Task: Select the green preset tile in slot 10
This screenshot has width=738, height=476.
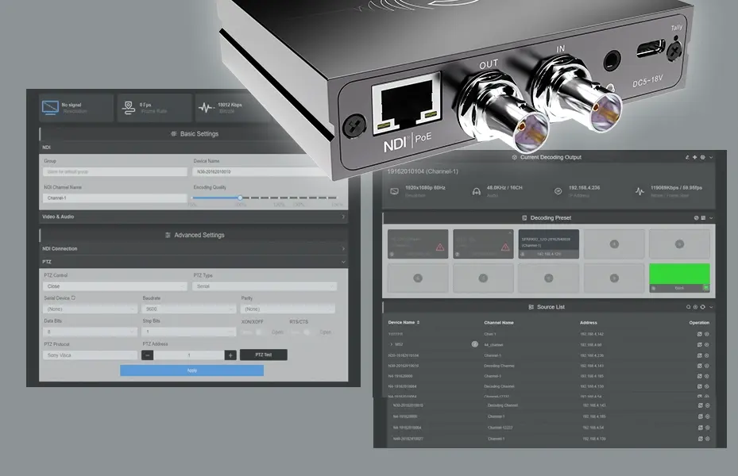Action: pyautogui.click(x=679, y=278)
